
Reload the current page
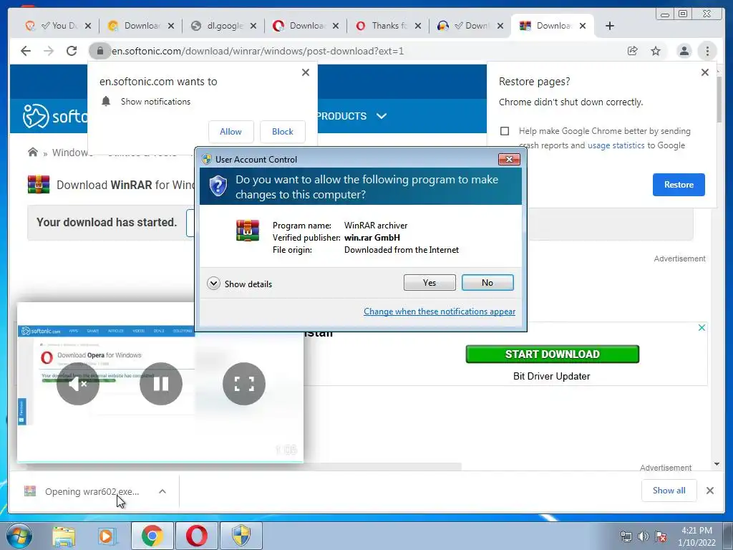pos(72,51)
